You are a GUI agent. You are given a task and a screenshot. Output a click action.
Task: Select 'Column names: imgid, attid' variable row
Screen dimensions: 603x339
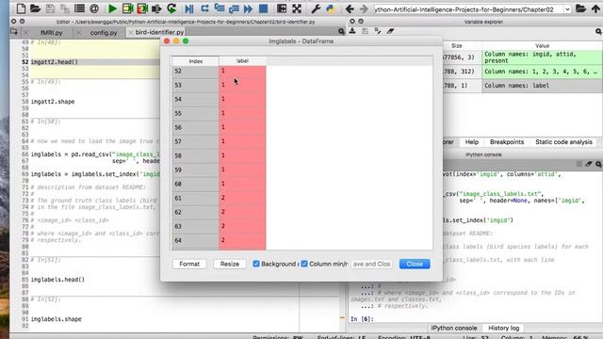(523, 57)
